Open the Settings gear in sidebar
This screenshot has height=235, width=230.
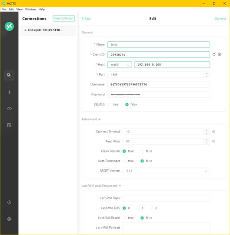9,219
